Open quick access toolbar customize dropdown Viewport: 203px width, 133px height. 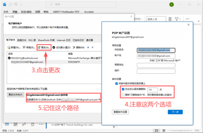pyautogui.click(x=21, y=4)
